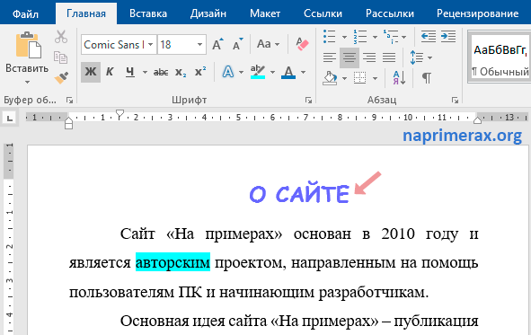
Task: Highlight text with the cyan highlighter
Action: point(258,72)
